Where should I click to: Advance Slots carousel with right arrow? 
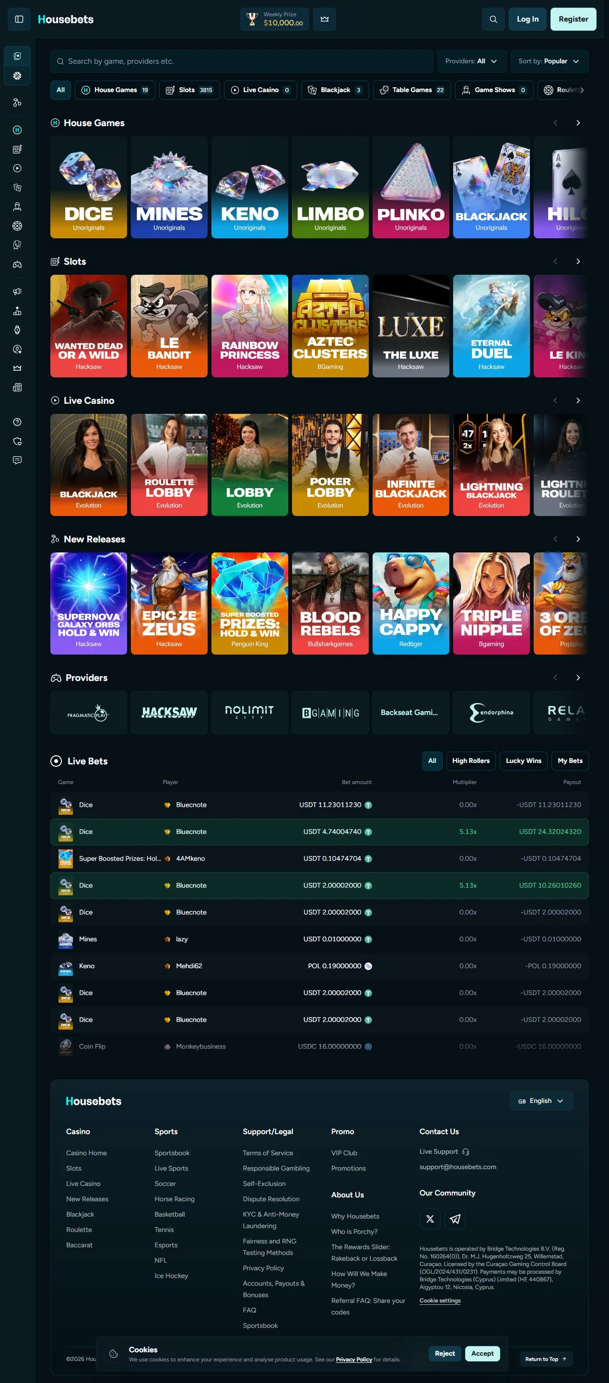(578, 261)
